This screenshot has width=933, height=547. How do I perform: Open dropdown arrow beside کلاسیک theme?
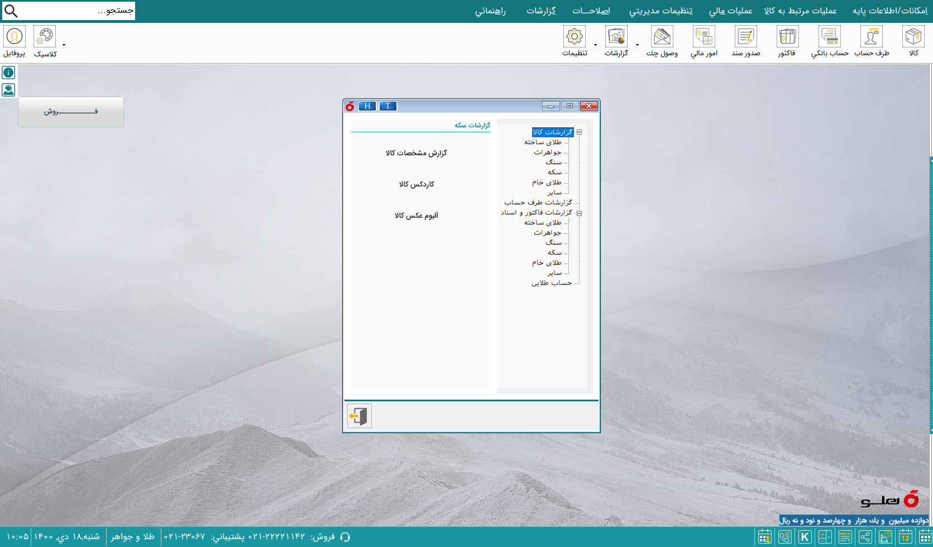(x=64, y=45)
